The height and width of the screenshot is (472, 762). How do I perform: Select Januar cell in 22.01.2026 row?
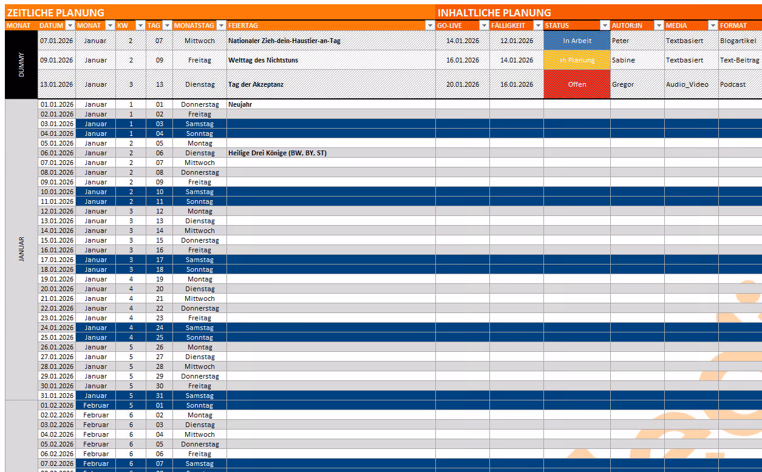(96, 308)
